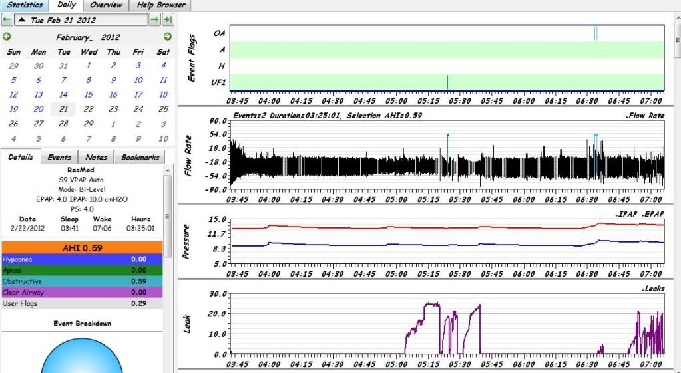Switch to the Events tab

coord(59,158)
